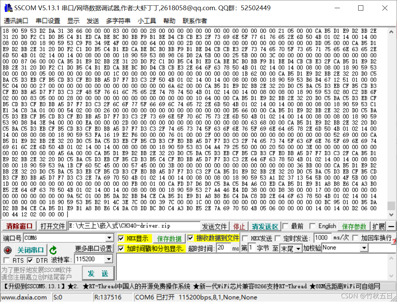This screenshot has width=397, height=302.
Task: Disable the HEX显示 checkbox
Action: click(x=121, y=238)
